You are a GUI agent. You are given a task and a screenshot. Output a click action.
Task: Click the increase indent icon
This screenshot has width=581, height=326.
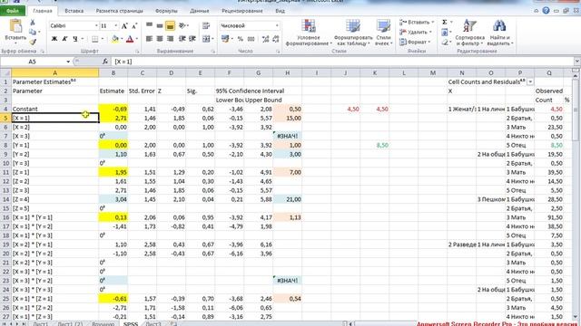(x=192, y=39)
